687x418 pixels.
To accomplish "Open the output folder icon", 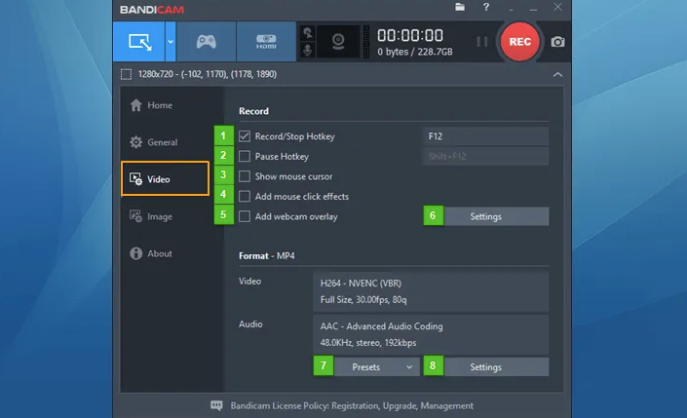I will [x=460, y=7].
